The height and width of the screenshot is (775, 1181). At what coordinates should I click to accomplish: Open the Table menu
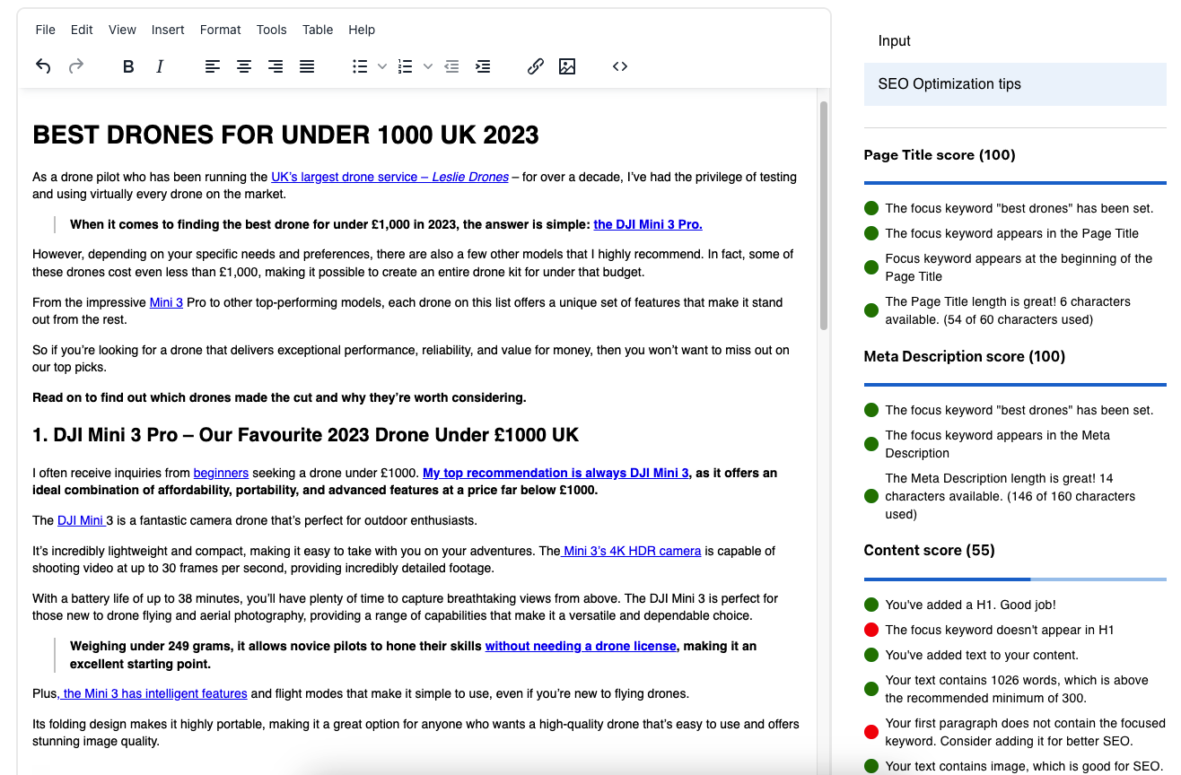(x=318, y=30)
